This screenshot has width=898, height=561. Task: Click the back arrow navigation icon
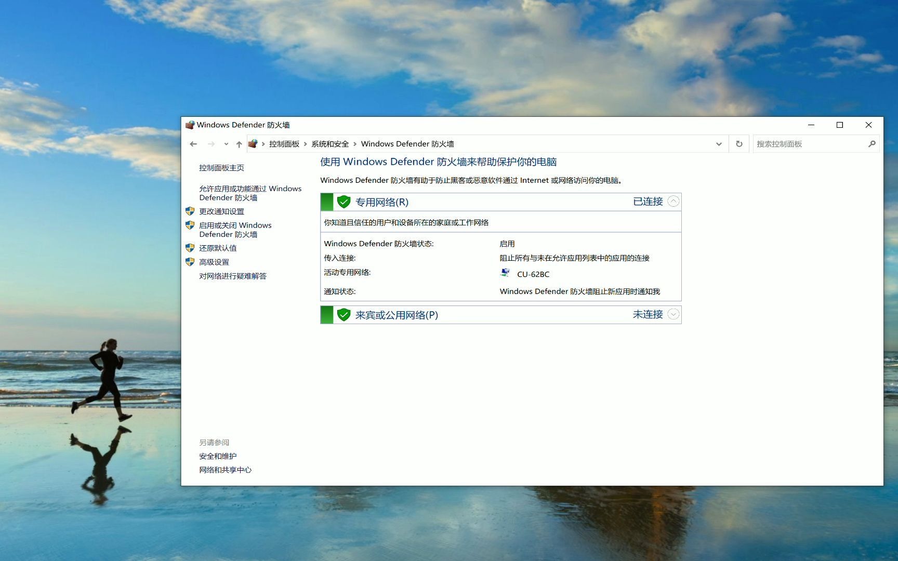[x=193, y=143]
